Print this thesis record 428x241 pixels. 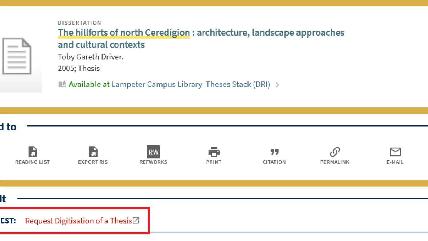[x=214, y=152]
